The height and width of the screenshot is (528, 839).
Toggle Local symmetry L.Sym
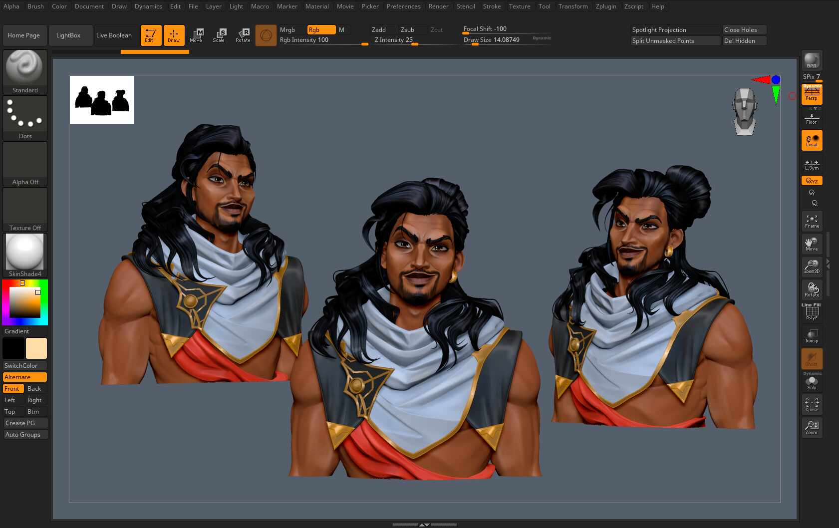(812, 164)
